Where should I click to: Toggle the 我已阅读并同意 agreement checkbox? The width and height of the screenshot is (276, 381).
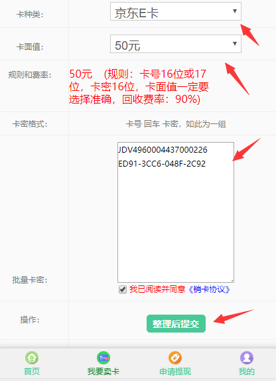(x=123, y=289)
